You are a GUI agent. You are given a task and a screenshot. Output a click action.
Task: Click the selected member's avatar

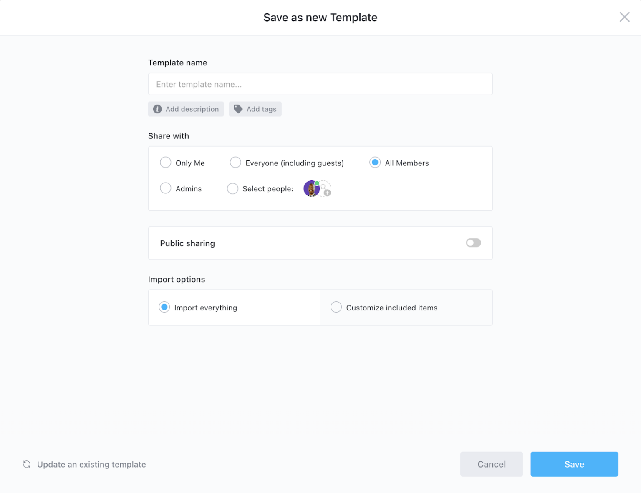(x=311, y=188)
